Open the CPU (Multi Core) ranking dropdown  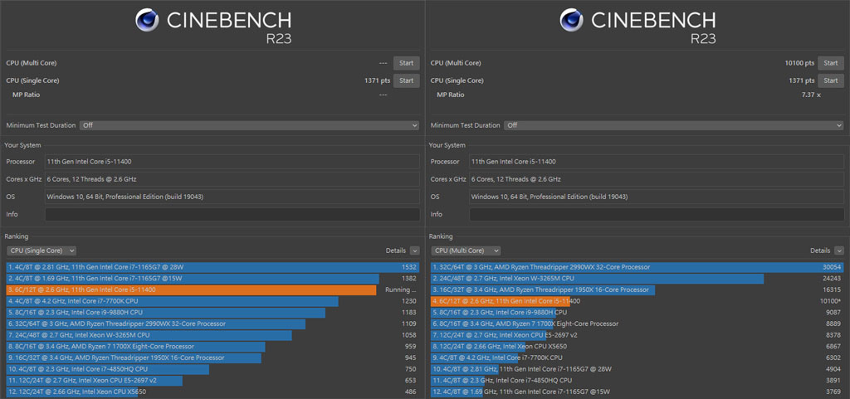click(x=467, y=251)
